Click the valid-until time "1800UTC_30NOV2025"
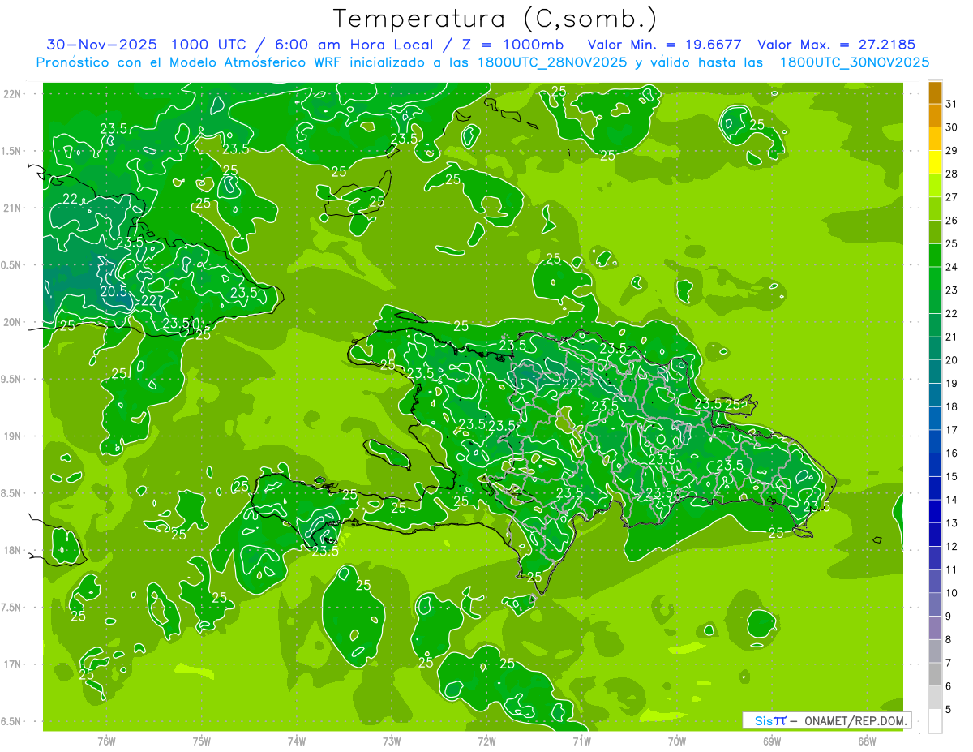The image size is (973, 752). point(854,62)
